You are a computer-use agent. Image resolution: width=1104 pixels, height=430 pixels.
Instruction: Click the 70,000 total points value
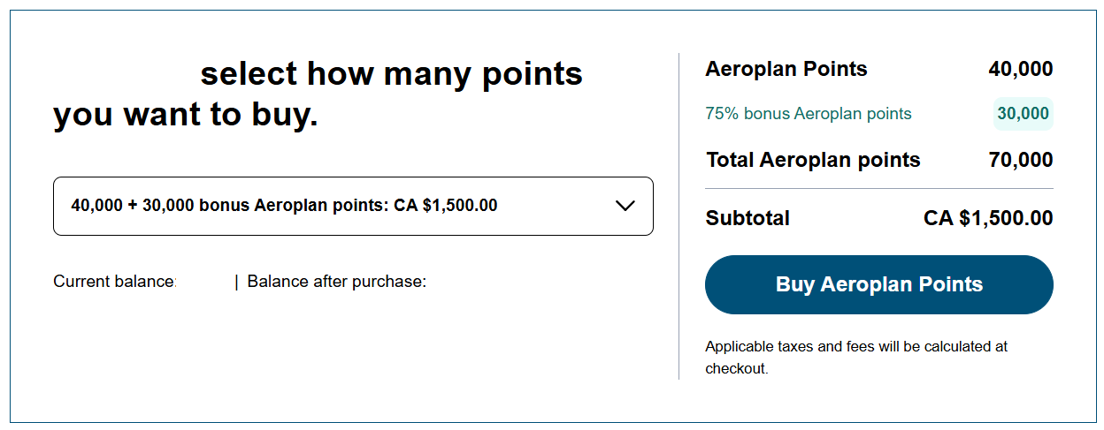(x=1020, y=160)
